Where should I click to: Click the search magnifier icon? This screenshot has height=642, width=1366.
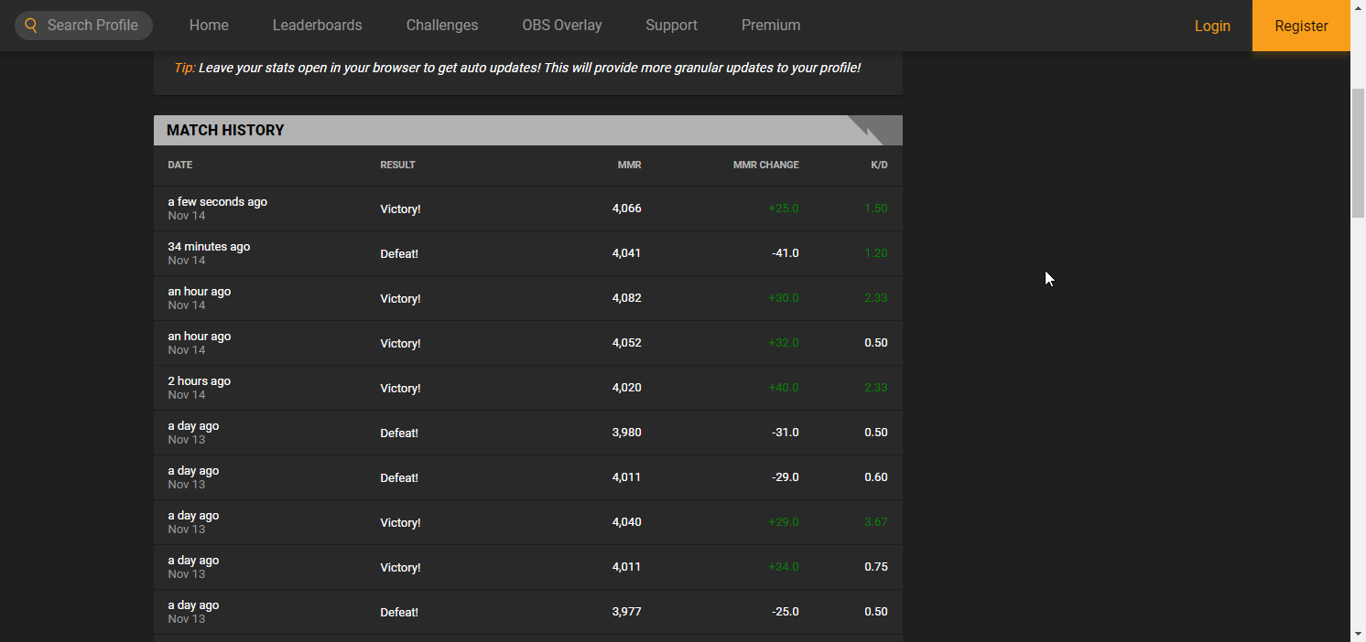(x=31, y=26)
